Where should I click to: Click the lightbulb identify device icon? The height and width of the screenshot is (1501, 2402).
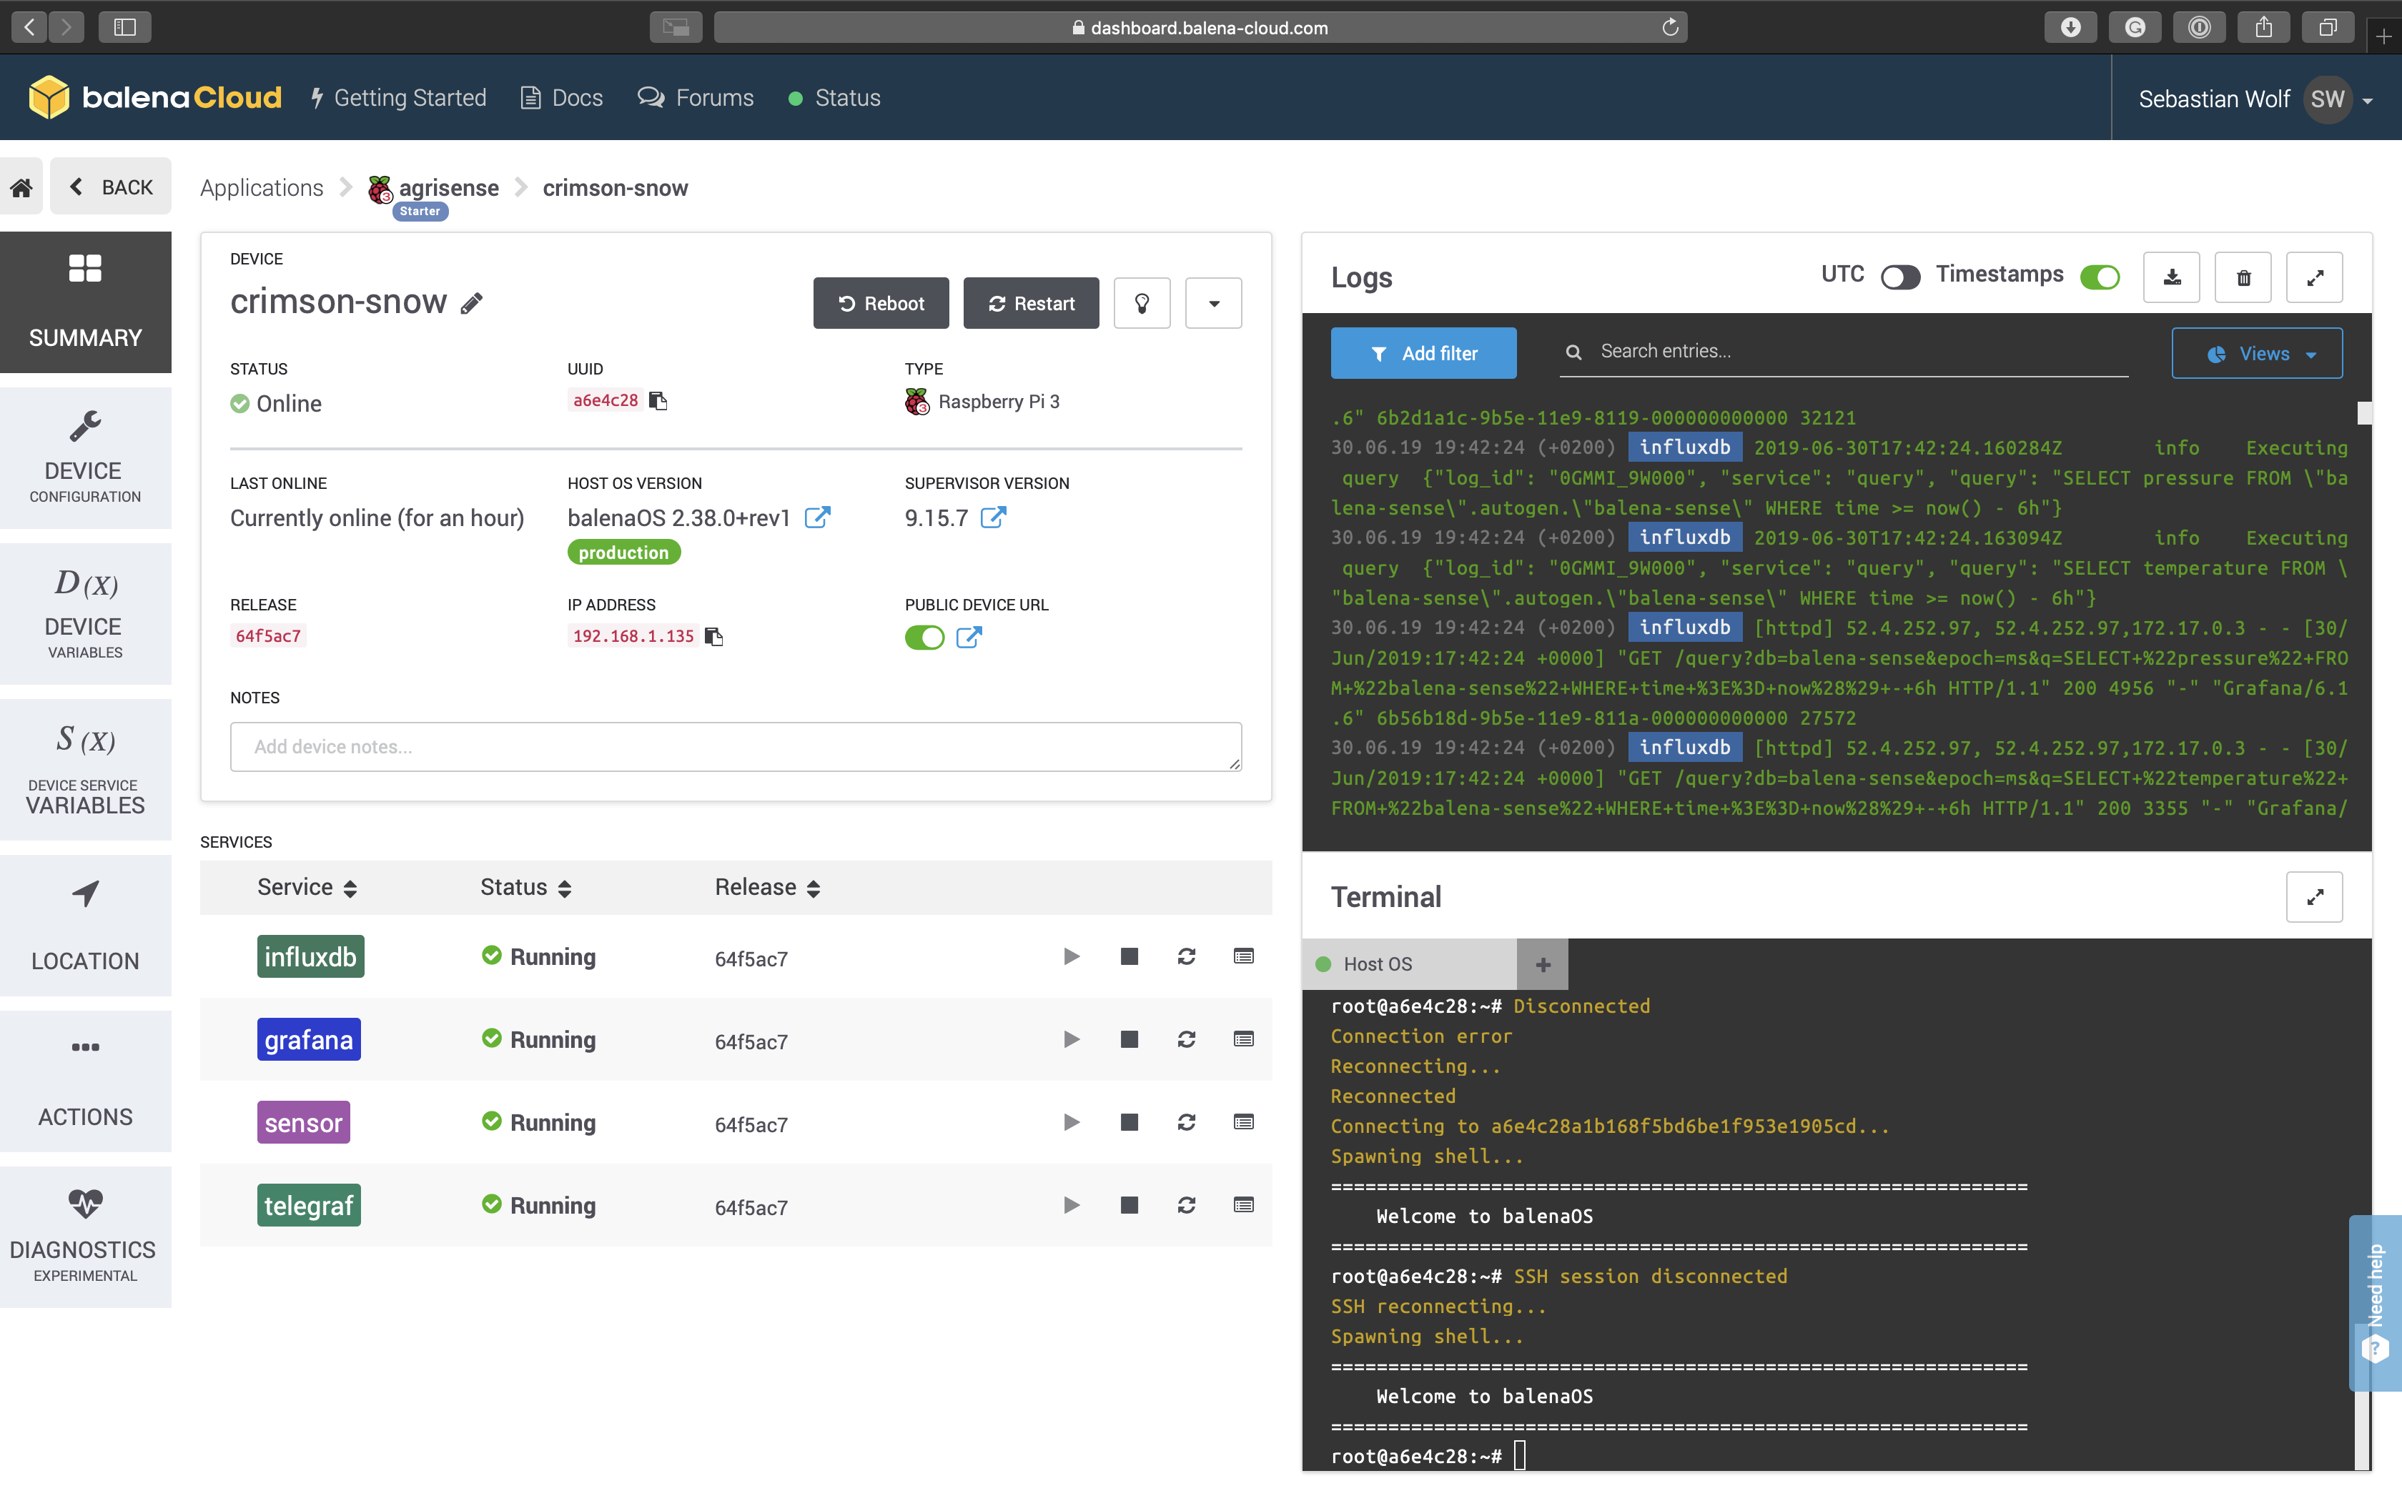(x=1142, y=303)
